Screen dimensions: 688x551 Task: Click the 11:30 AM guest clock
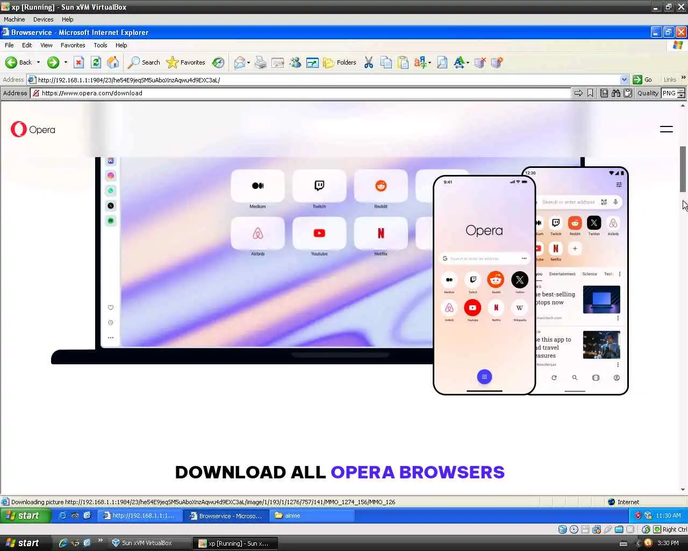click(668, 515)
